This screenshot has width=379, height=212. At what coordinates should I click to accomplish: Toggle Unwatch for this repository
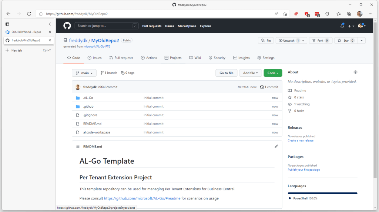pyautogui.click(x=289, y=41)
